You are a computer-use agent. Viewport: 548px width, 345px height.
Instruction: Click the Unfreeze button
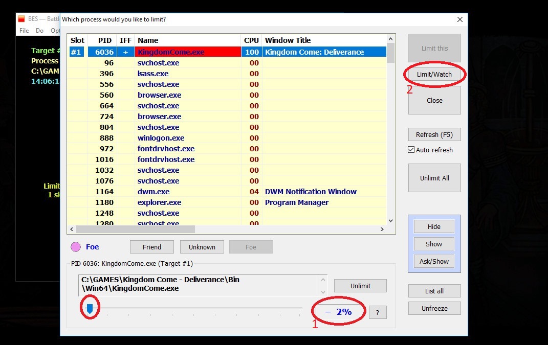[x=434, y=308]
